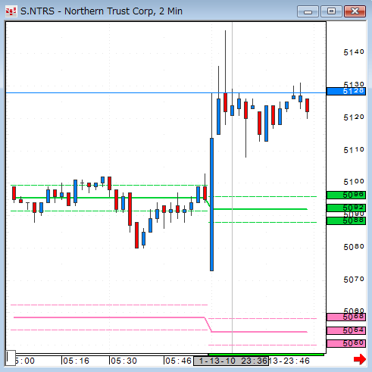Click the green 5096 price marker
This screenshot has width=372, height=372.
coord(346,195)
